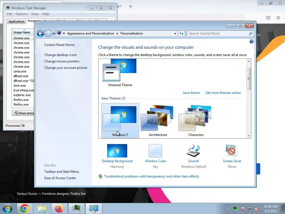Open new tab in Firefox window
Image resolution: width=285 pixels, height=214 pixels.
click(131, 6)
